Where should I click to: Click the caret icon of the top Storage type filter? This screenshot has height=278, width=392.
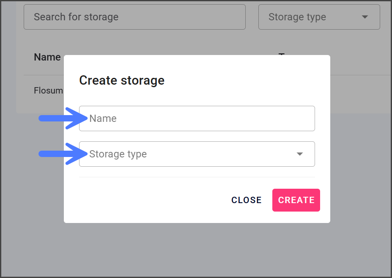[x=365, y=17]
